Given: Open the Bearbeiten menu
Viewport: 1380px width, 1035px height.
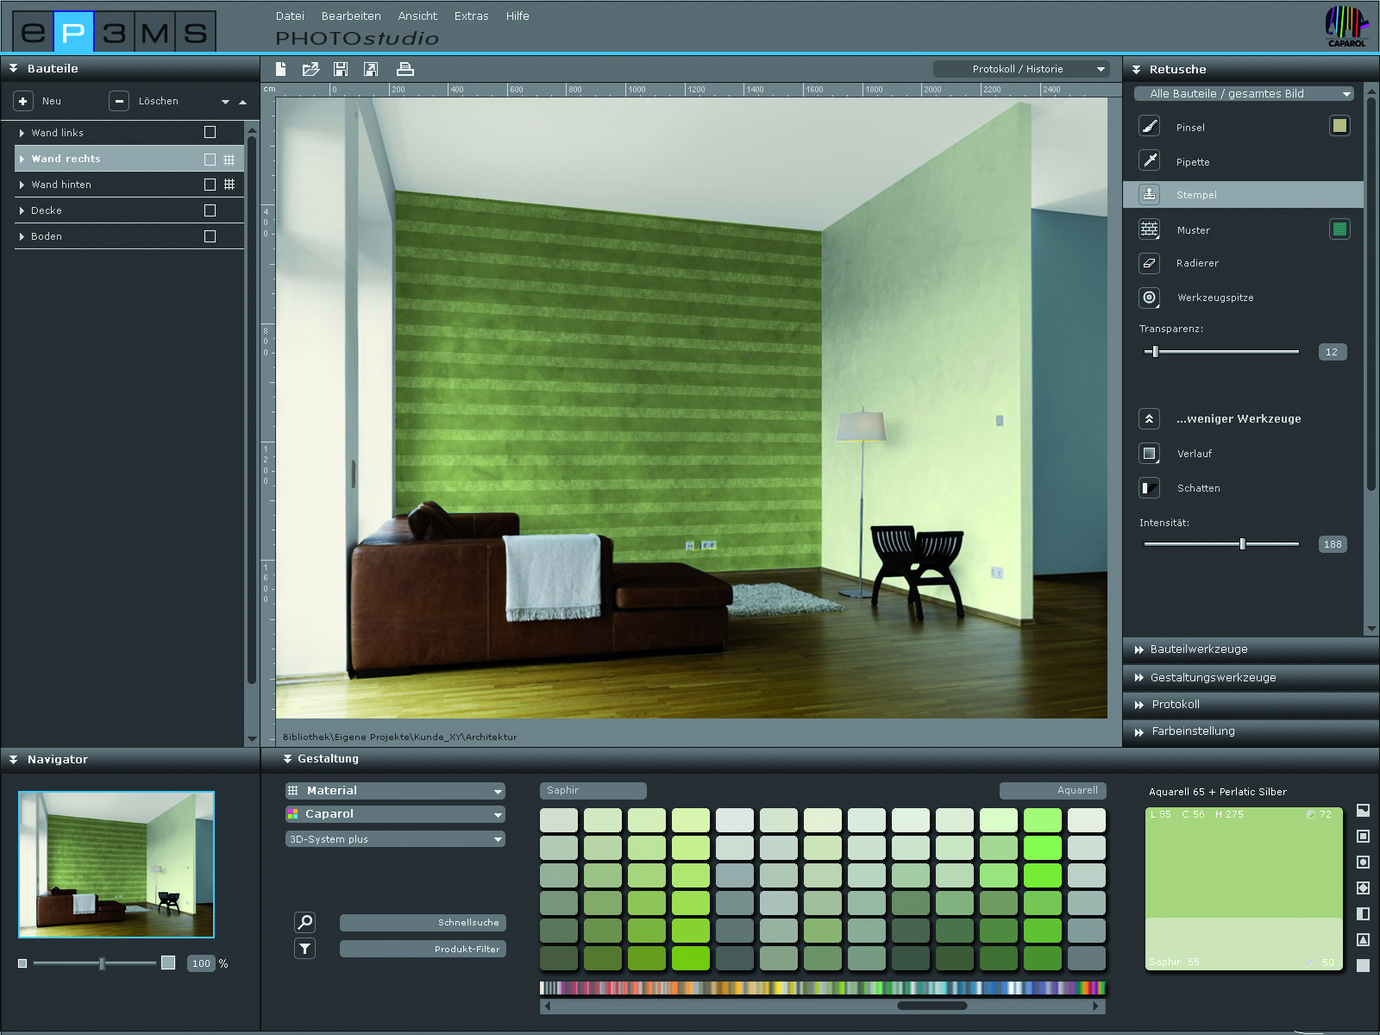Looking at the screenshot, I should (351, 16).
